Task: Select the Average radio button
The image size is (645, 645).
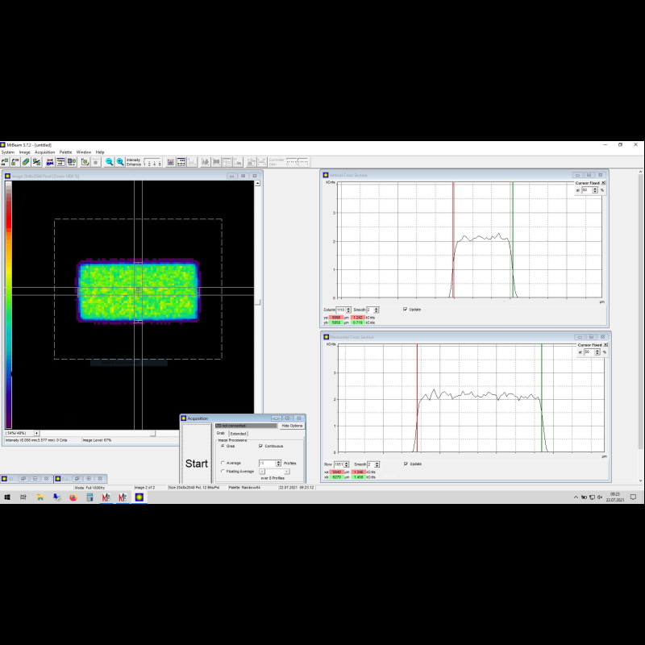Action: [x=221, y=463]
